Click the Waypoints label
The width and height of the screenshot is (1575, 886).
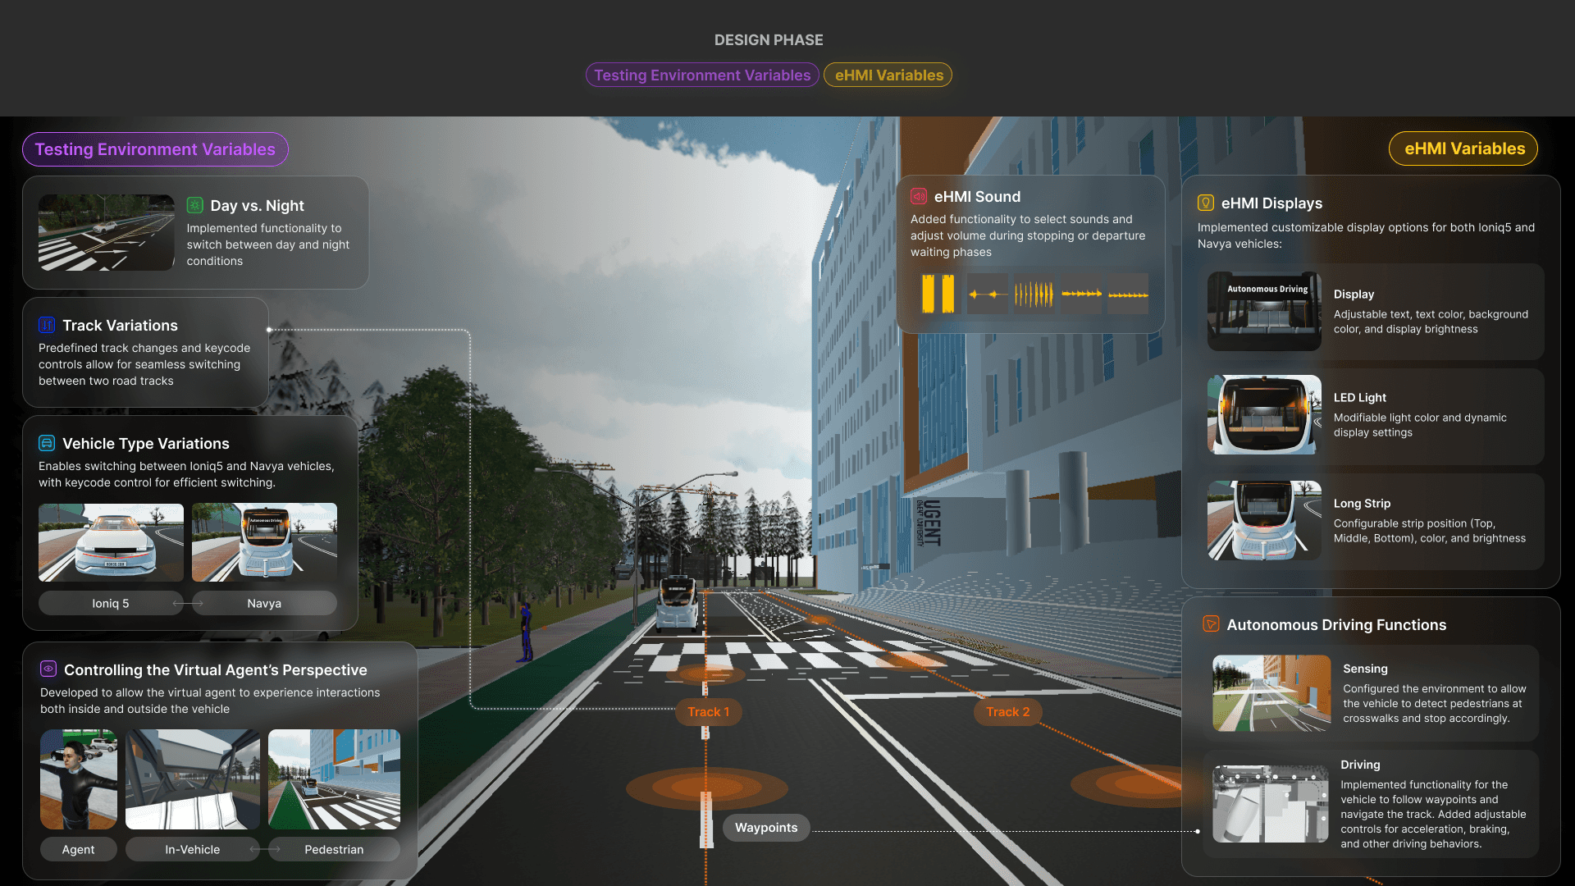[765, 827]
